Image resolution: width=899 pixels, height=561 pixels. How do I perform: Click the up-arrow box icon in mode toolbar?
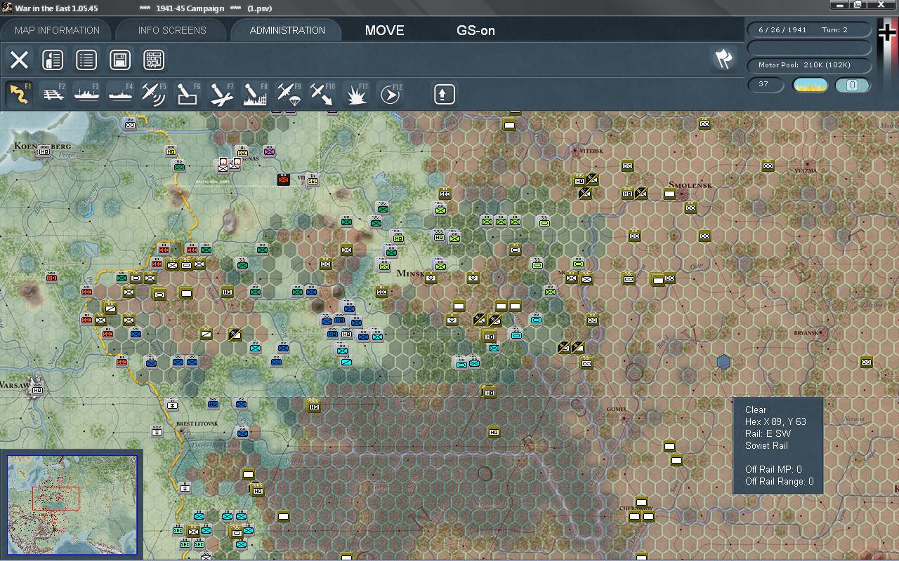coord(444,94)
